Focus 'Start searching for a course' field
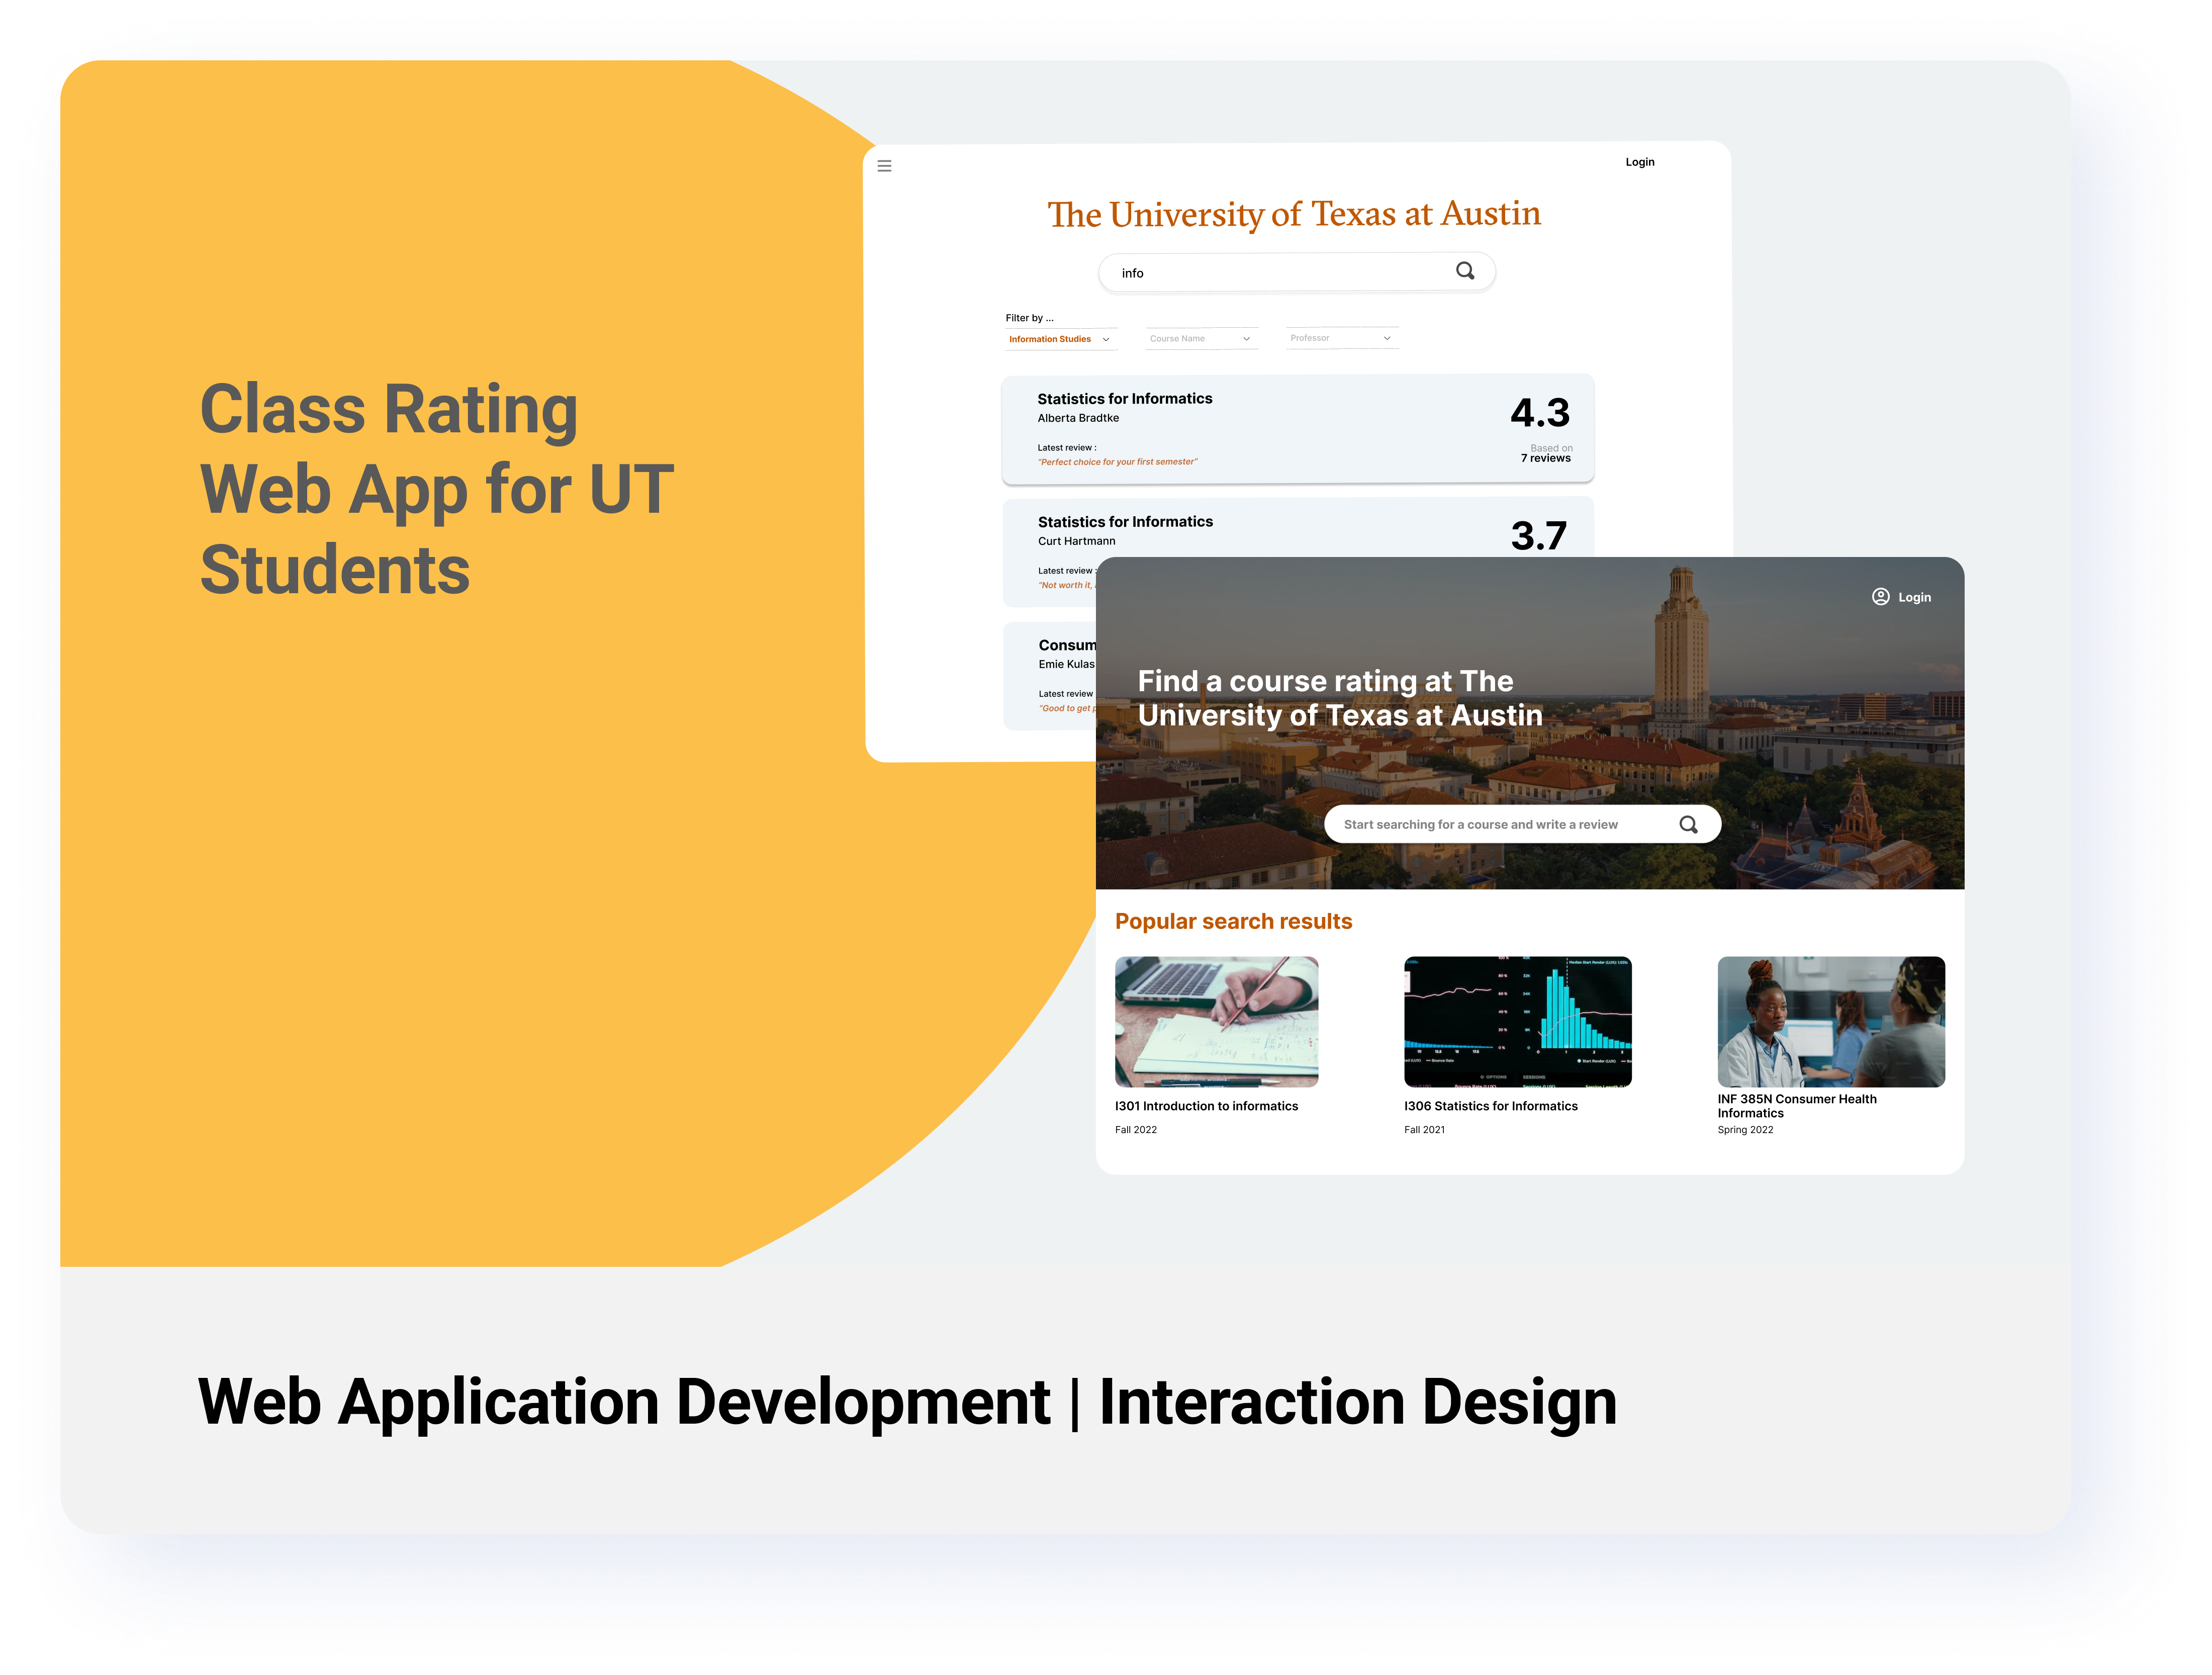 pyautogui.click(x=1522, y=824)
